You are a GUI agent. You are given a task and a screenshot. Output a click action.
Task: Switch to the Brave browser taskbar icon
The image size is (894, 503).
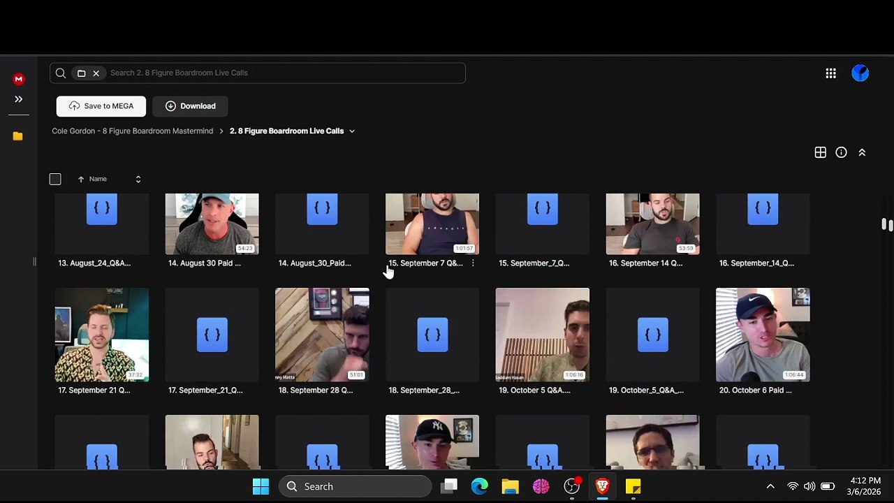tap(602, 486)
